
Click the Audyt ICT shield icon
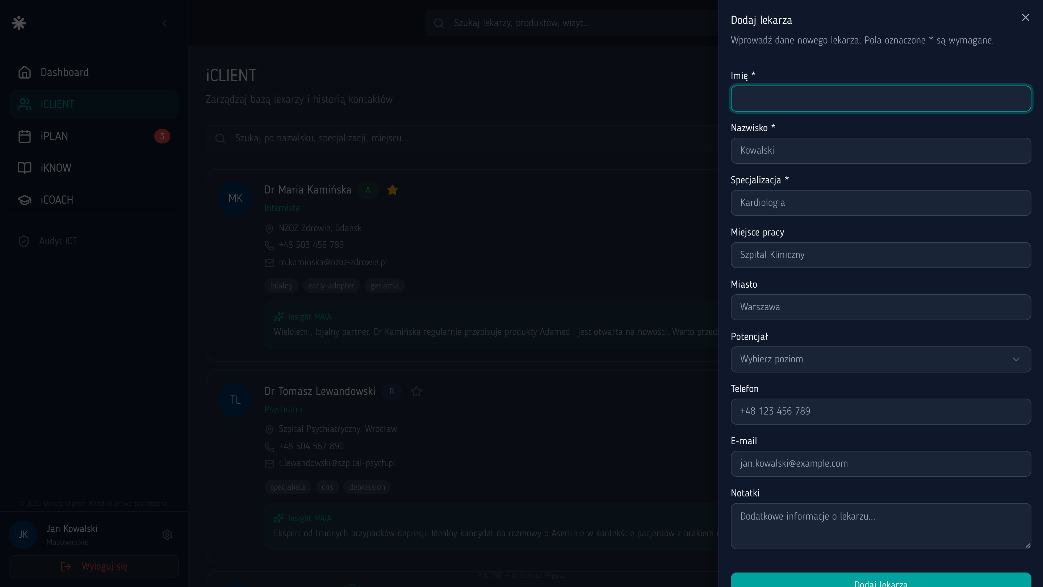point(24,241)
